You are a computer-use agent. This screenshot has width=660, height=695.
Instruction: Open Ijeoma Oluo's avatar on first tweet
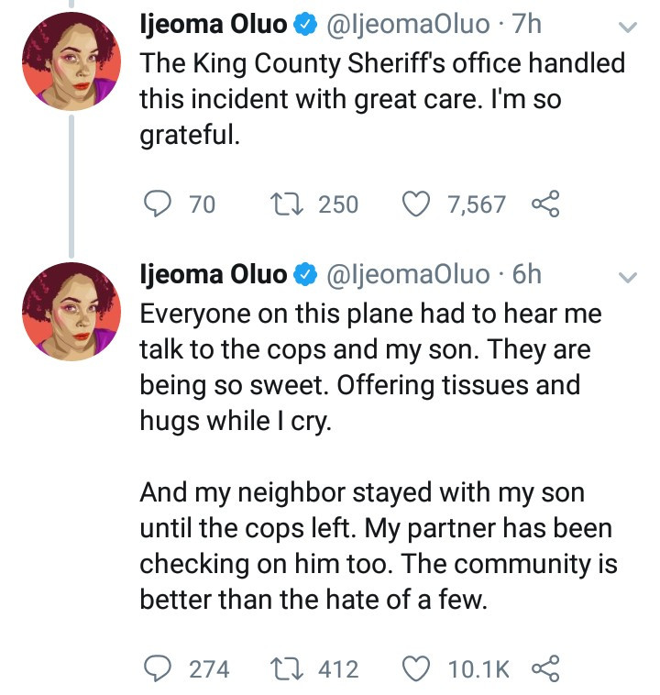(x=67, y=57)
